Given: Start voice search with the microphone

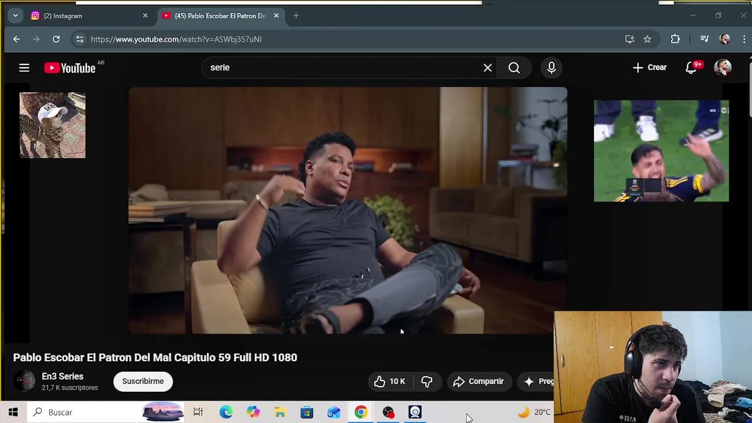Looking at the screenshot, I should (x=551, y=68).
